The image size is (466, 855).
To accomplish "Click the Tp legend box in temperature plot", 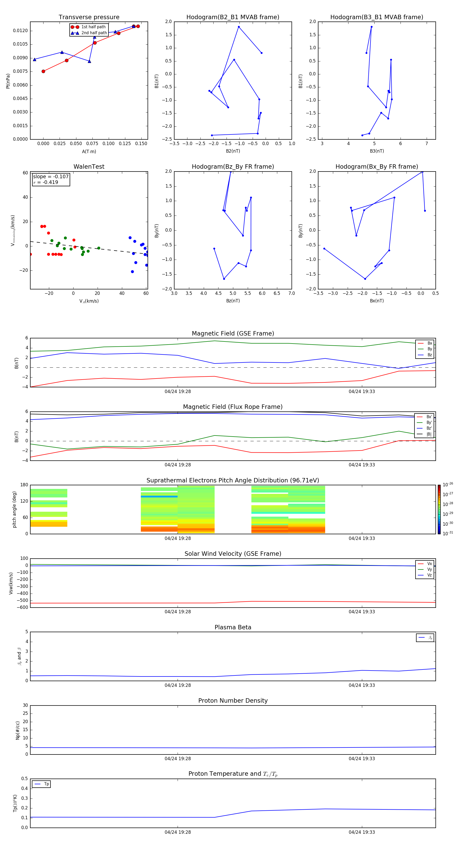I will pos(41,784).
